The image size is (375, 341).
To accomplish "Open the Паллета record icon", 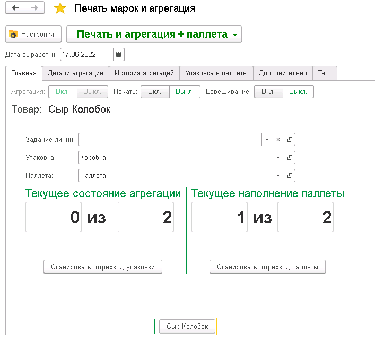I will [290, 175].
